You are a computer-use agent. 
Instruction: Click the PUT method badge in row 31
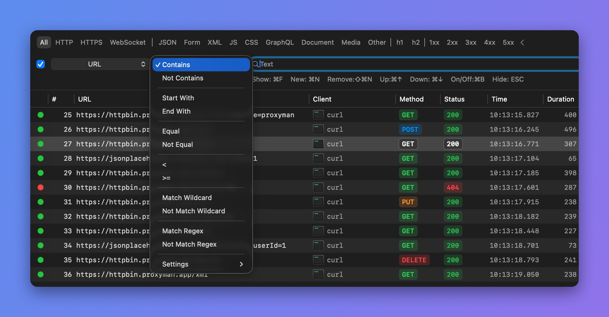408,202
